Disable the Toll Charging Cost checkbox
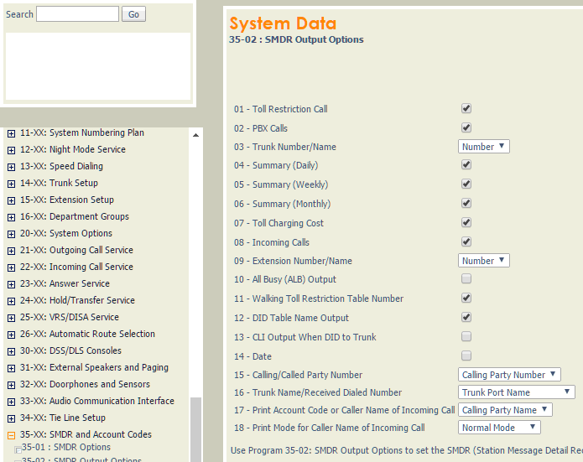 pos(466,222)
